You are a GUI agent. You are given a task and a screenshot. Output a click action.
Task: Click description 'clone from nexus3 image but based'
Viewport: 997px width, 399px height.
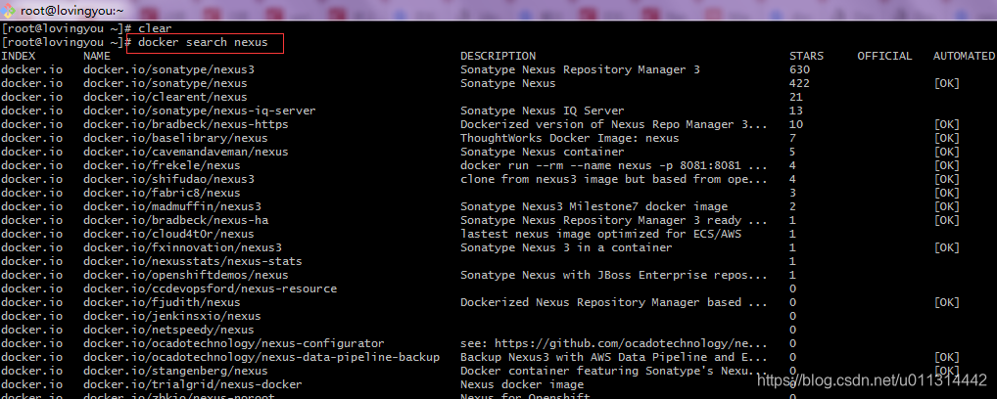pyautogui.click(x=614, y=179)
